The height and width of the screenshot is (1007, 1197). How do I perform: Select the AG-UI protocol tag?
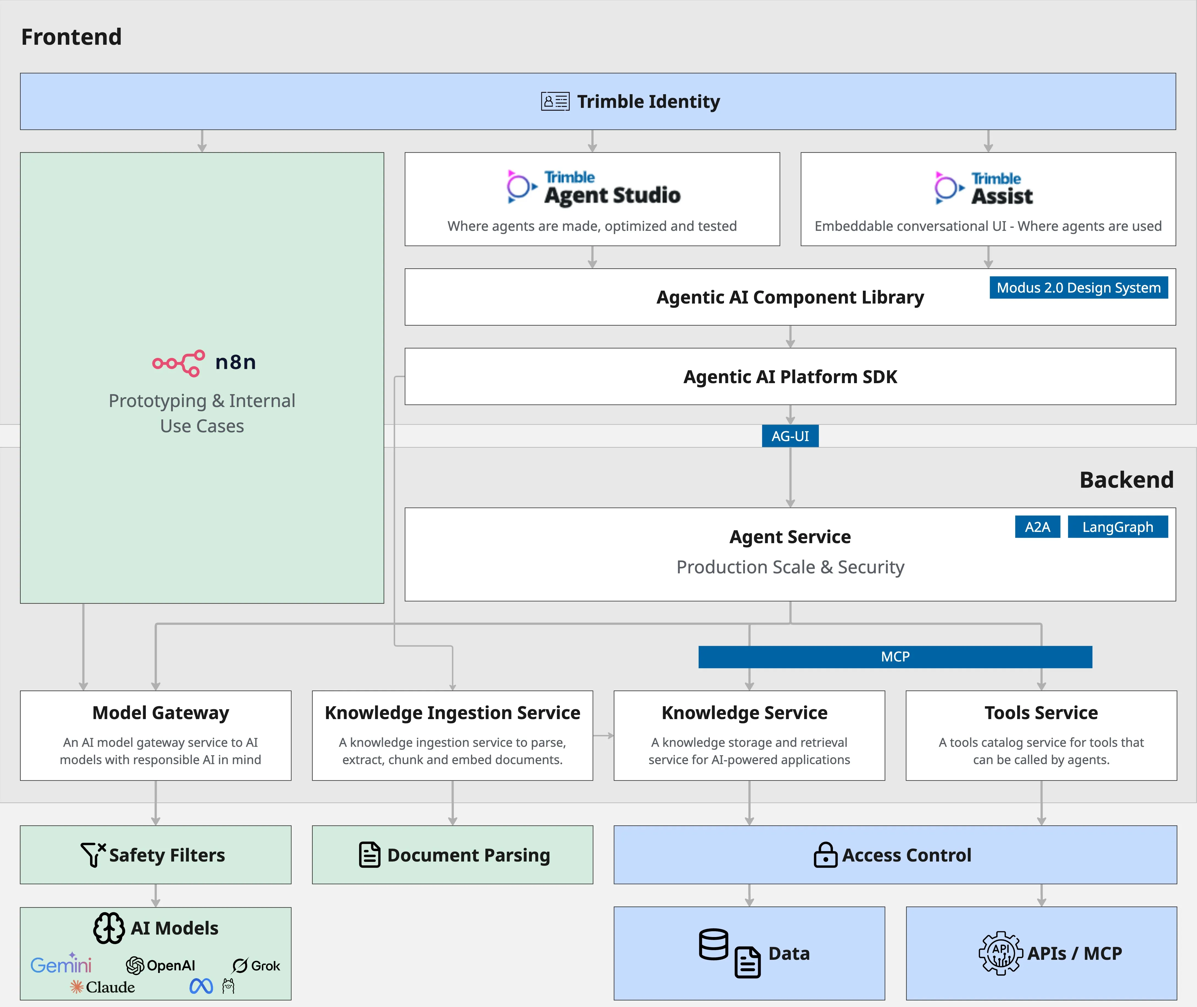tap(790, 436)
